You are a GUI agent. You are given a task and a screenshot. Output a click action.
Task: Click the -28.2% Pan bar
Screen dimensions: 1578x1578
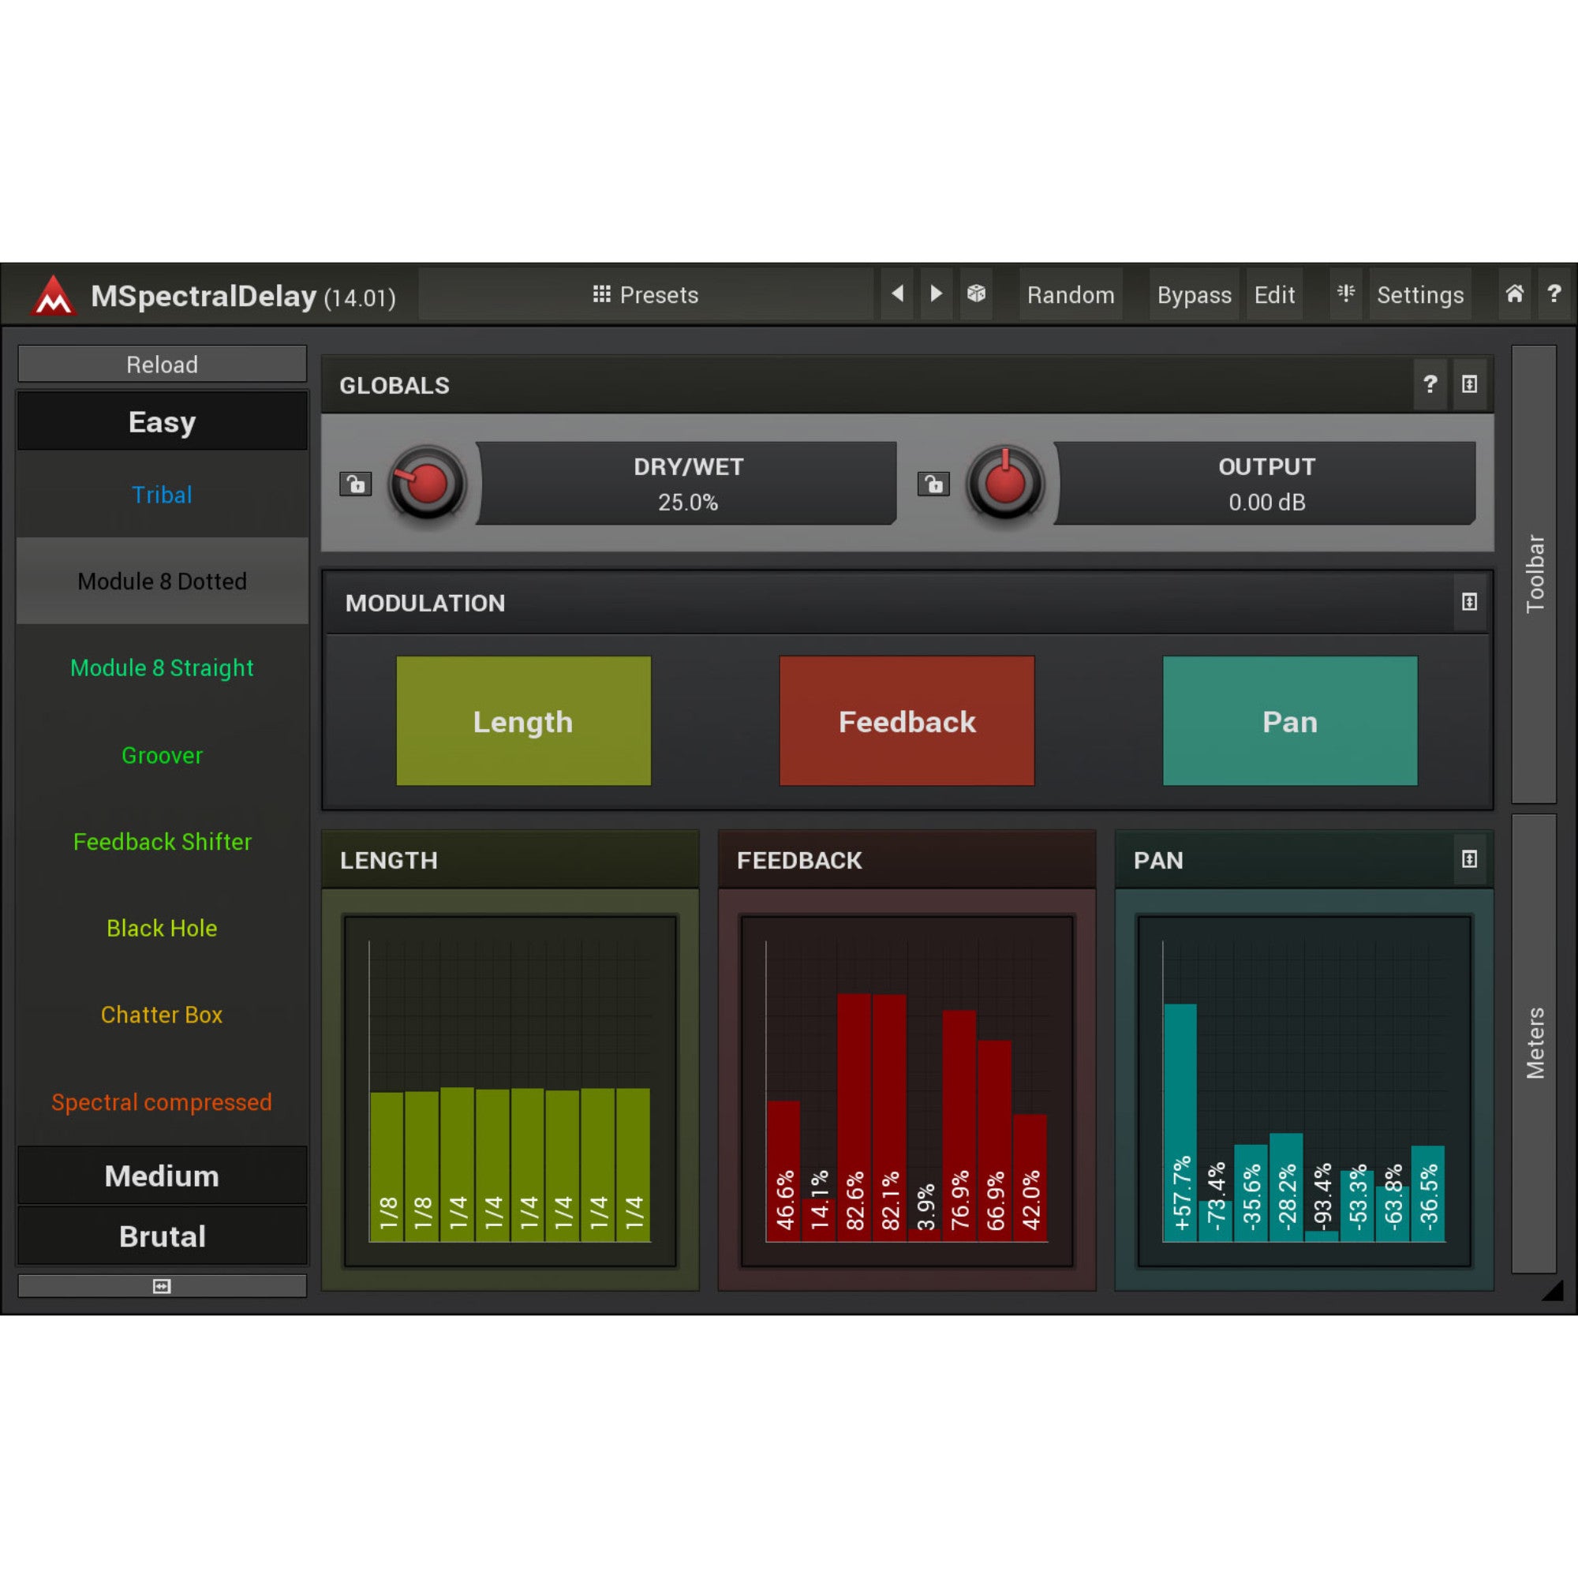pyautogui.click(x=1286, y=1187)
